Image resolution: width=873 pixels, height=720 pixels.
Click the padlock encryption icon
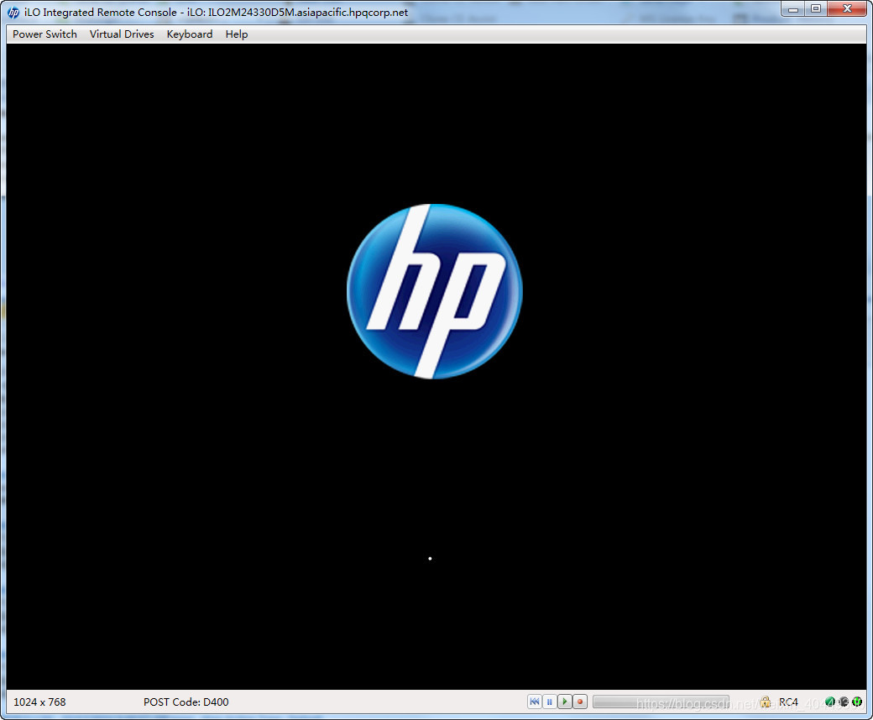pos(766,702)
